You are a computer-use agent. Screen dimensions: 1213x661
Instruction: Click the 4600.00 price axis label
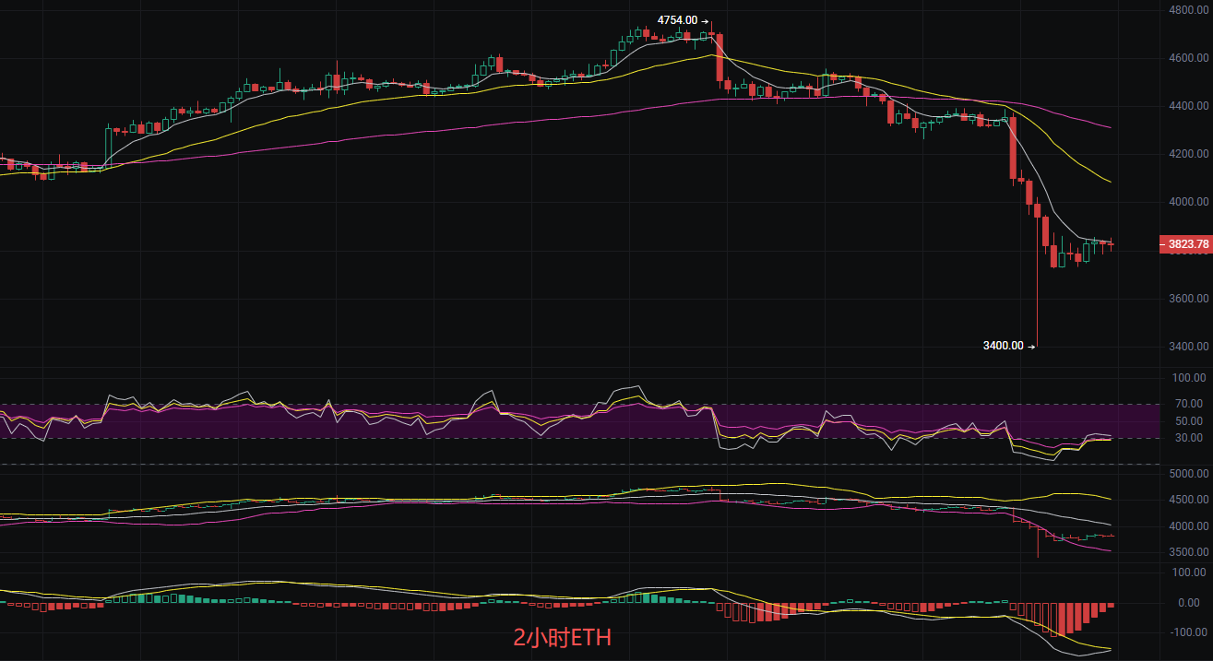point(1188,58)
